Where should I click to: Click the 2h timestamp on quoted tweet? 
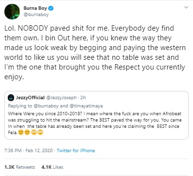tap(83, 98)
